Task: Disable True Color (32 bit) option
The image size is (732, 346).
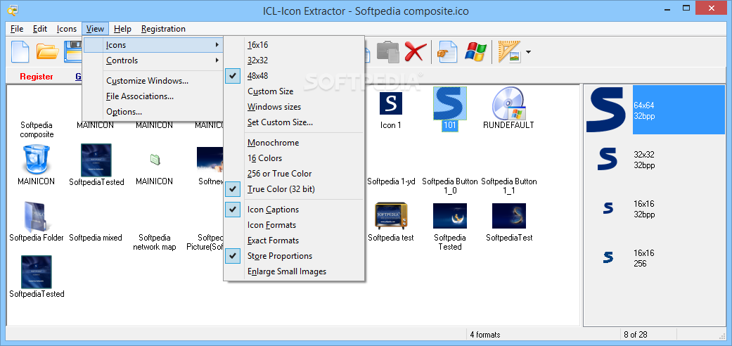Action: pyautogui.click(x=294, y=189)
